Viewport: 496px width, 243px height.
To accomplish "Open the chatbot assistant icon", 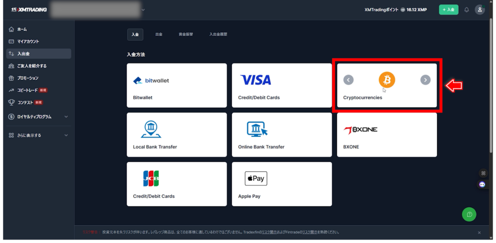I will click(x=482, y=184).
